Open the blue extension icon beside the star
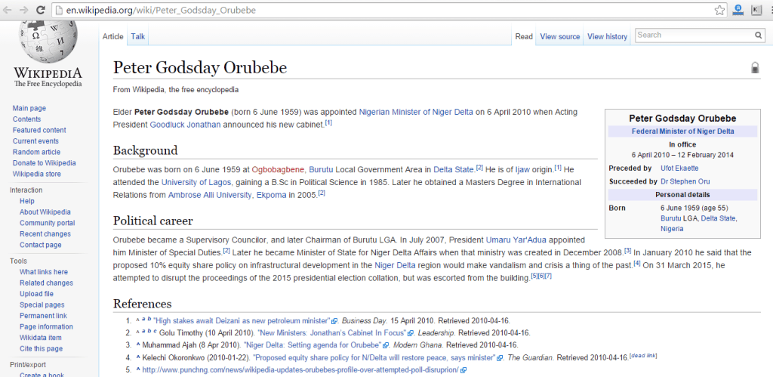Viewport: 773px width, 377px height. click(x=738, y=10)
